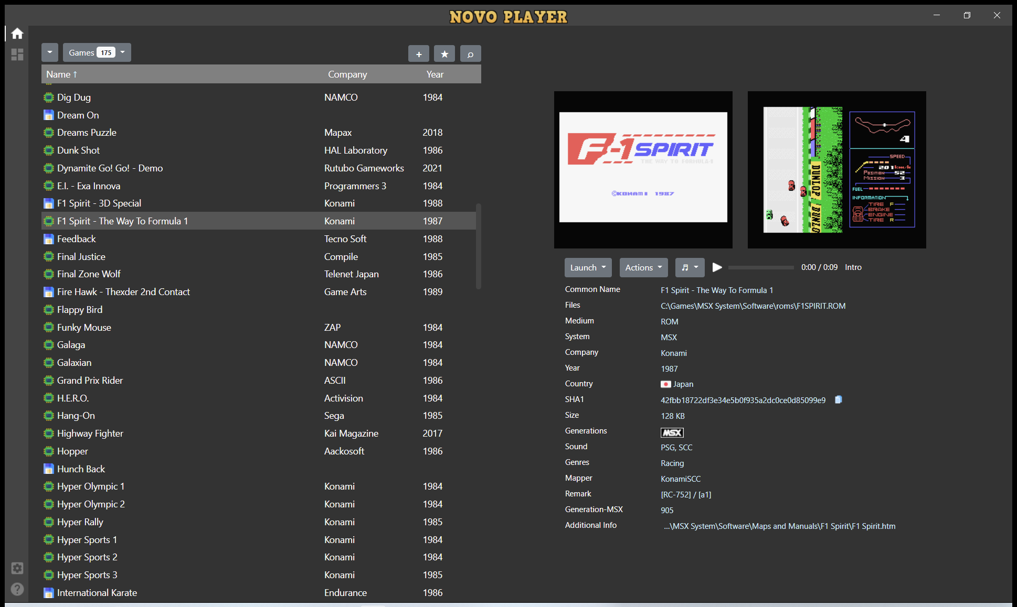Sort list by the Company column header
The height and width of the screenshot is (607, 1017).
[347, 74]
